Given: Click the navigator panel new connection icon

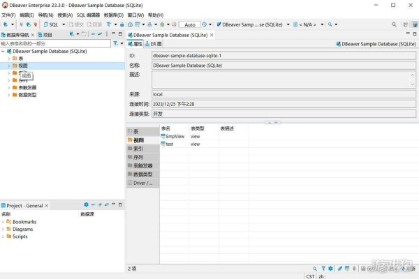Looking at the screenshot, I should [x=71, y=34].
